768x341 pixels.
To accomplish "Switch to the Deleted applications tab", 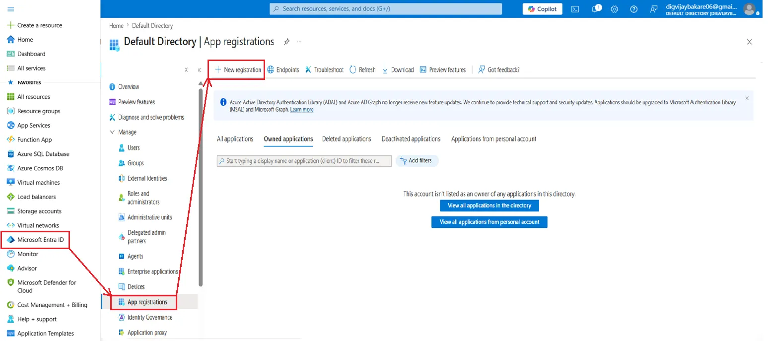I will (x=347, y=139).
